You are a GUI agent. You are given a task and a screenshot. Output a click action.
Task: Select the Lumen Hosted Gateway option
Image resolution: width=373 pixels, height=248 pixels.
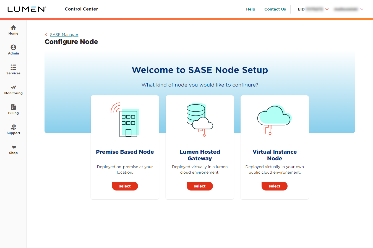pyautogui.click(x=200, y=186)
